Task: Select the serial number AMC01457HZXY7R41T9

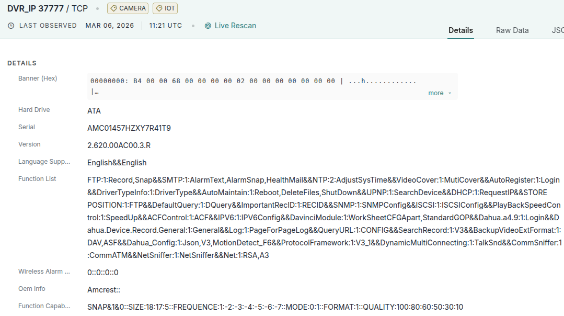Action: click(129, 128)
